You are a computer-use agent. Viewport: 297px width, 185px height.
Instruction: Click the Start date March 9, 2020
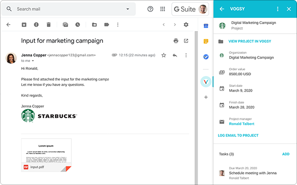tap(240, 91)
